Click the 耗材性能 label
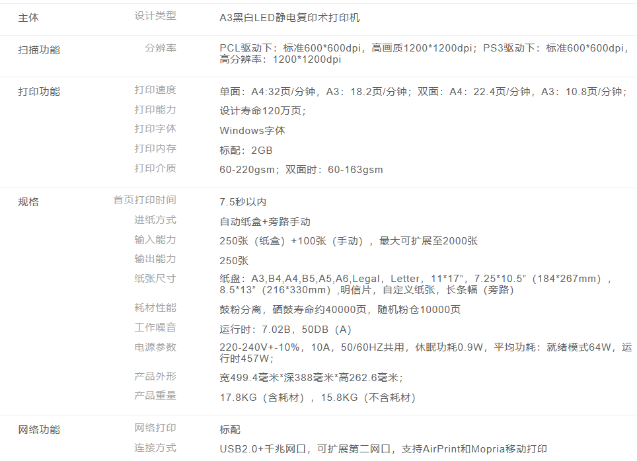The height and width of the screenshot is (461, 637). 155,308
